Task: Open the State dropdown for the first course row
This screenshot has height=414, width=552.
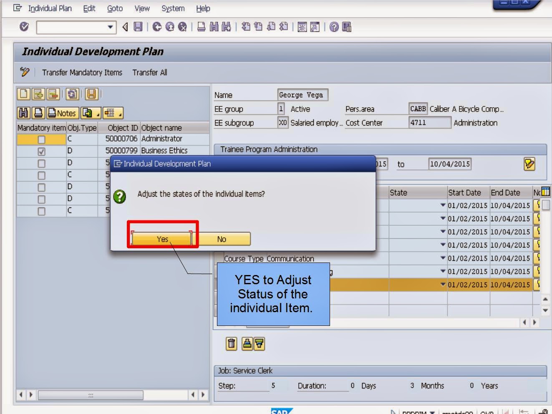Action: coord(443,205)
